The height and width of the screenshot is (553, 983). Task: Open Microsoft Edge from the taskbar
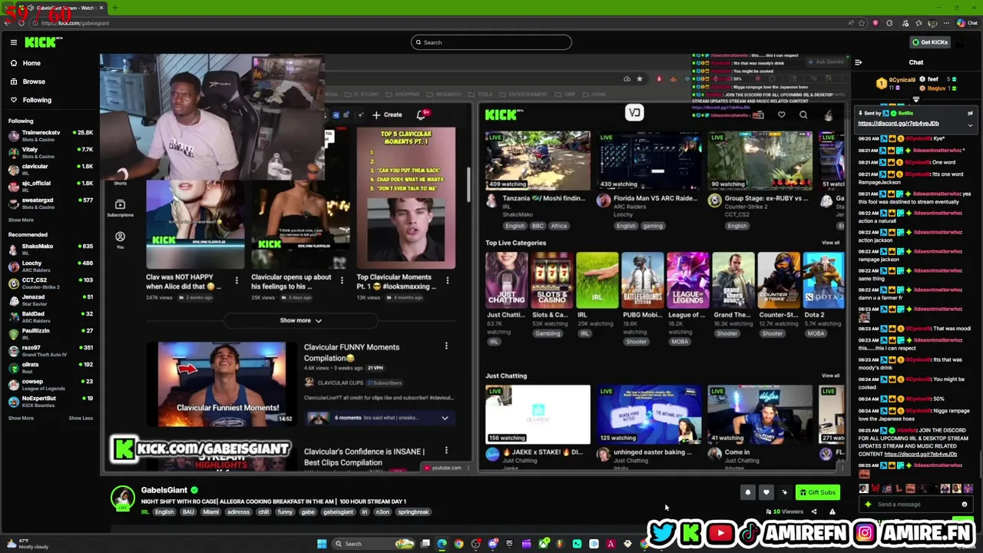pos(442,544)
